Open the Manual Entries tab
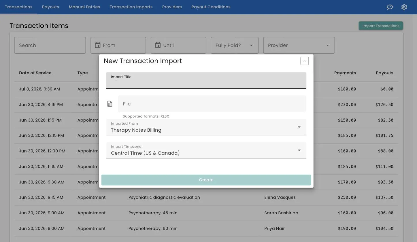 84,7
